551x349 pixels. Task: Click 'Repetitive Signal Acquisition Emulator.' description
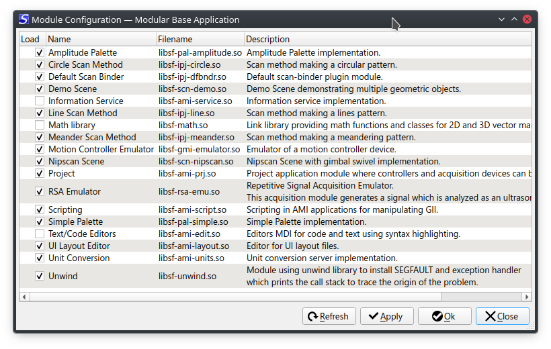tap(320, 185)
